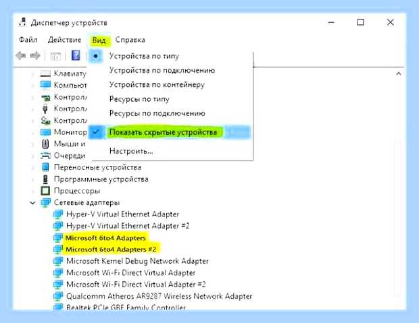The width and height of the screenshot is (419, 323).
Task: Expand the Мониторы node
Action: tap(32, 132)
